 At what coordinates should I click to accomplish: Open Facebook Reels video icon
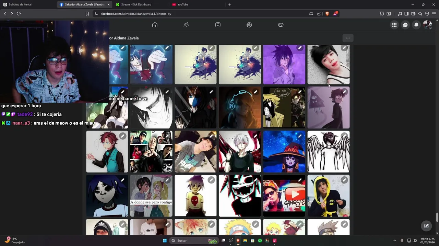(218, 25)
